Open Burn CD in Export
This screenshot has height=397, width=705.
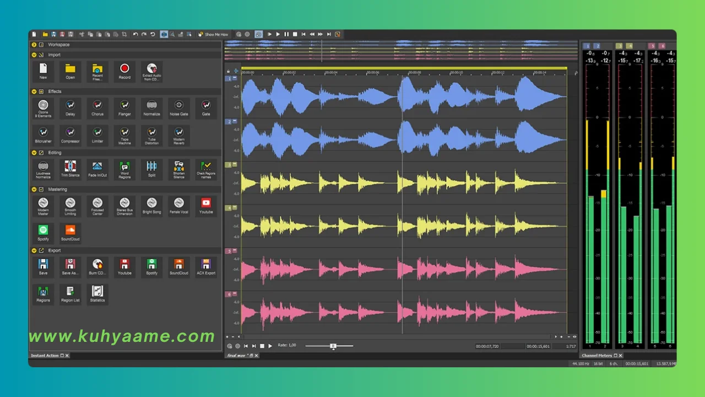pyautogui.click(x=97, y=267)
